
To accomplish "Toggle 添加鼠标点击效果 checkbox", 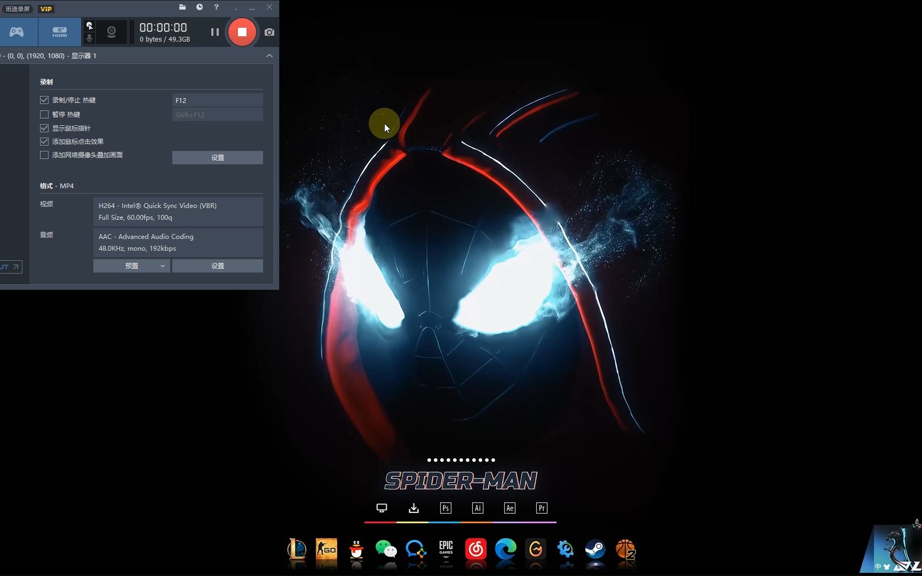I will pyautogui.click(x=44, y=141).
